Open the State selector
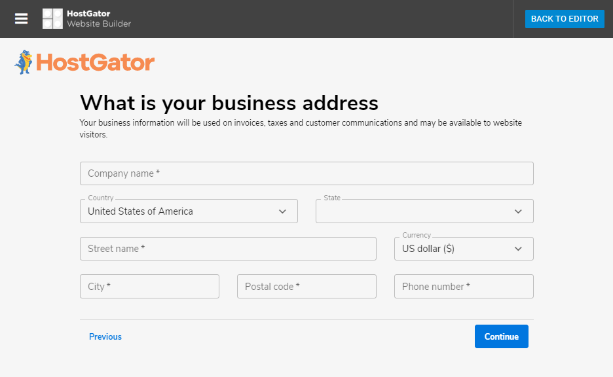This screenshot has height=377, width=613. point(424,211)
